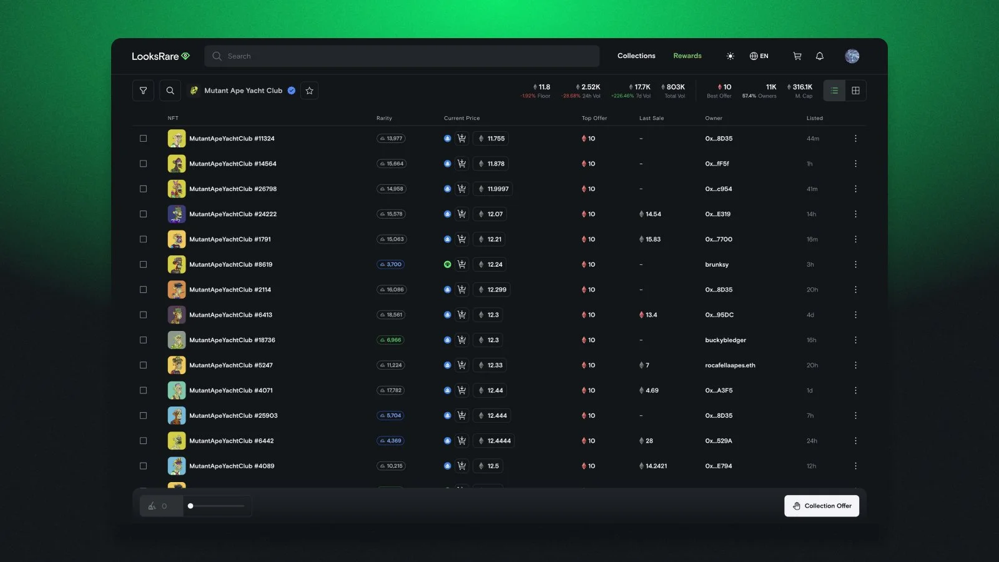The image size is (999, 562).
Task: Select checkbox for MutantApeYachtClub #1791
Action: point(143,239)
